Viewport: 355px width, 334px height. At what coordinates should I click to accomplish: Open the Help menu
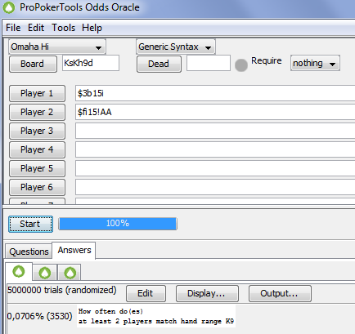coord(92,28)
